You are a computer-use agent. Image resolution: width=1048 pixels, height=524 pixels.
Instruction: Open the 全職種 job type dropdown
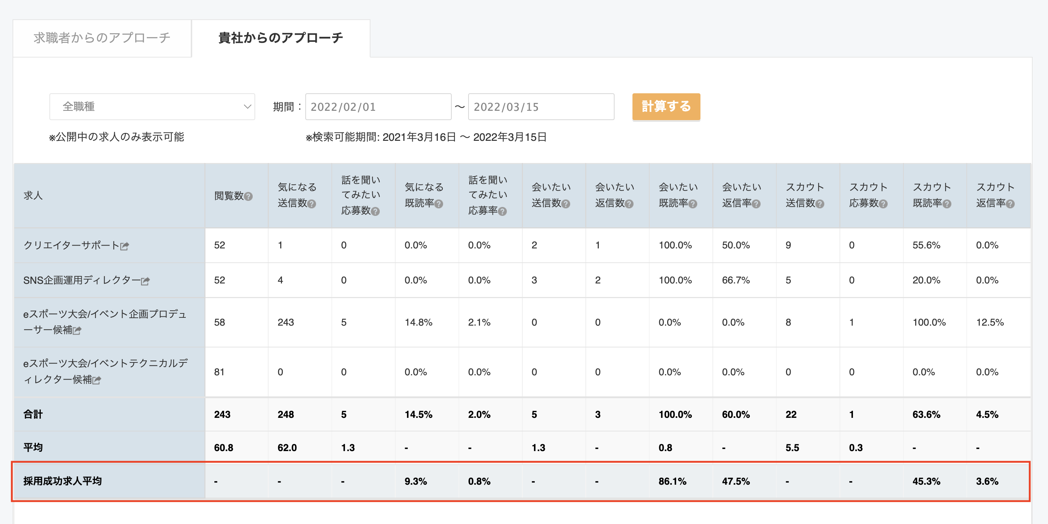152,107
